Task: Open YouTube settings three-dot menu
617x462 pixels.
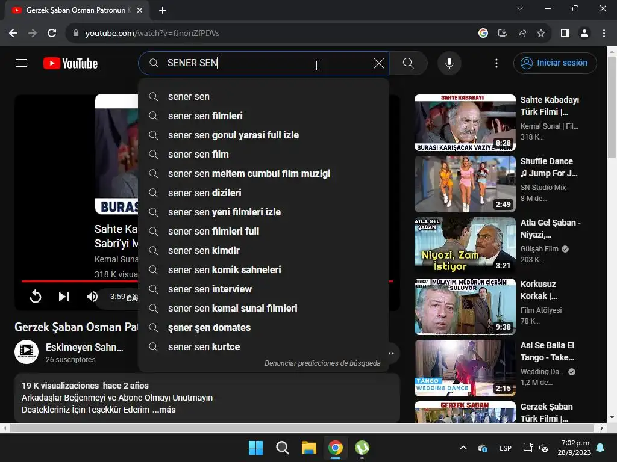Action: point(496,63)
